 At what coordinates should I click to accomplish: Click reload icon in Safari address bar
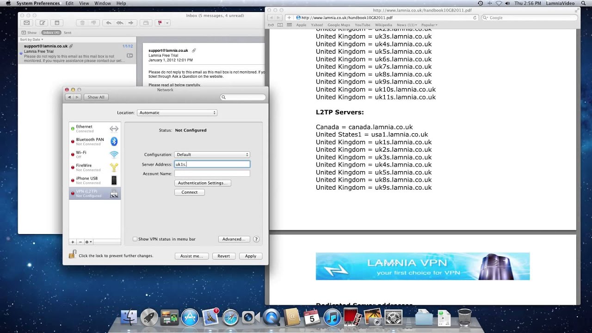tap(475, 18)
